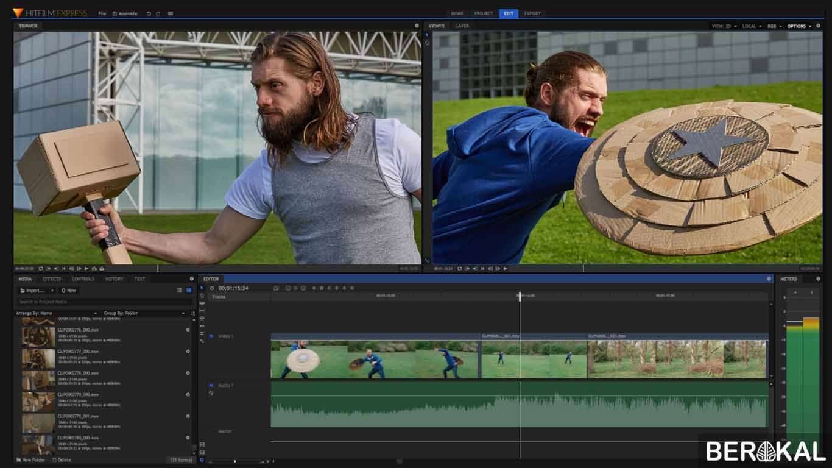This screenshot has height=468, width=832.
Task: Click the Search in Project Media field
Action: [104, 302]
